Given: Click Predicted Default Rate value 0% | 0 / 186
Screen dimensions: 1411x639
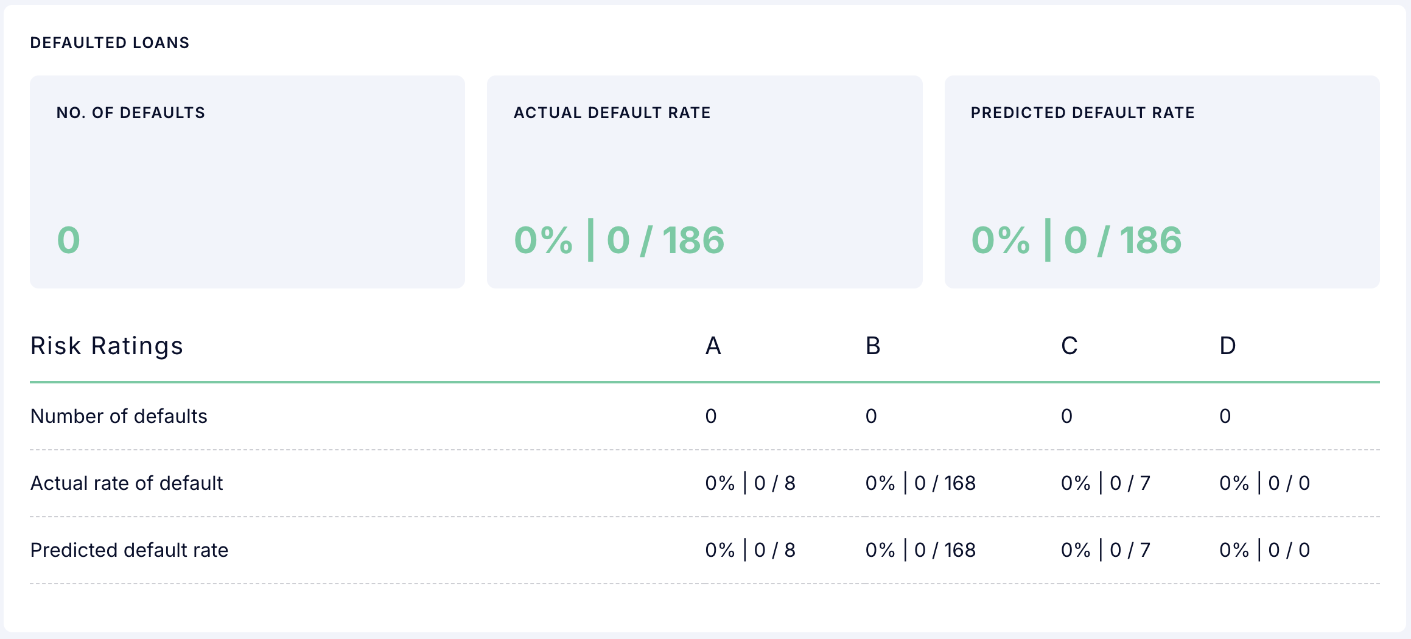Looking at the screenshot, I should [x=1076, y=240].
